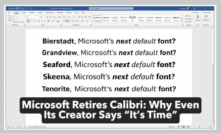This screenshot has width=221, height=133.
Task: Click Align Right icon
Action: (70, 21)
